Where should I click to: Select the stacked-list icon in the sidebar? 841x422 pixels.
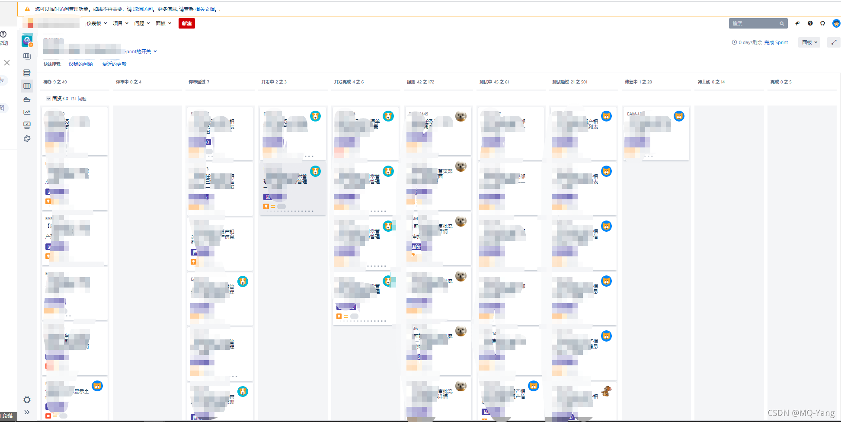27,73
